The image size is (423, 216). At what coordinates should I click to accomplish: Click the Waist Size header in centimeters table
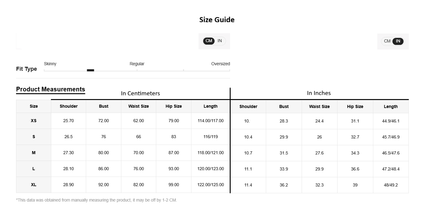(138, 106)
